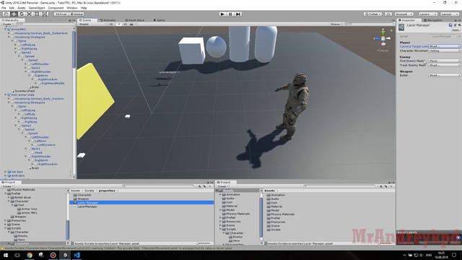Open the File menu
The width and height of the screenshot is (462, 260).
click(4, 8)
